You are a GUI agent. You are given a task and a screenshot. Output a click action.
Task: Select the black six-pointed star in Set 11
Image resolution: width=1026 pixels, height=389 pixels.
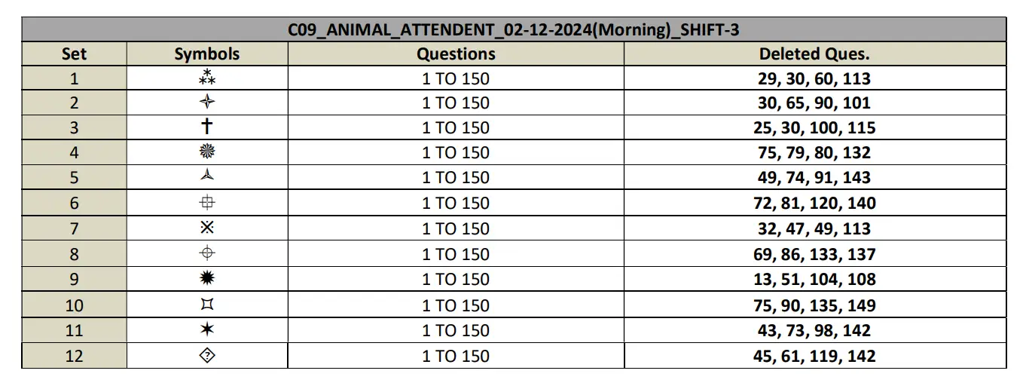click(x=207, y=330)
